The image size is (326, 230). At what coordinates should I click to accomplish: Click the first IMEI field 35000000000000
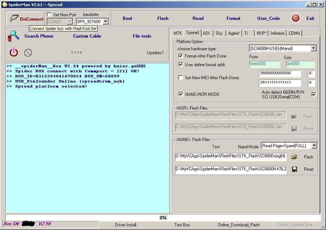tap(280, 73)
